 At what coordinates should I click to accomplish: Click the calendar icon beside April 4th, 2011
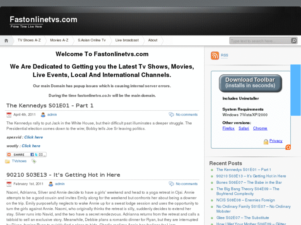[9, 115]
